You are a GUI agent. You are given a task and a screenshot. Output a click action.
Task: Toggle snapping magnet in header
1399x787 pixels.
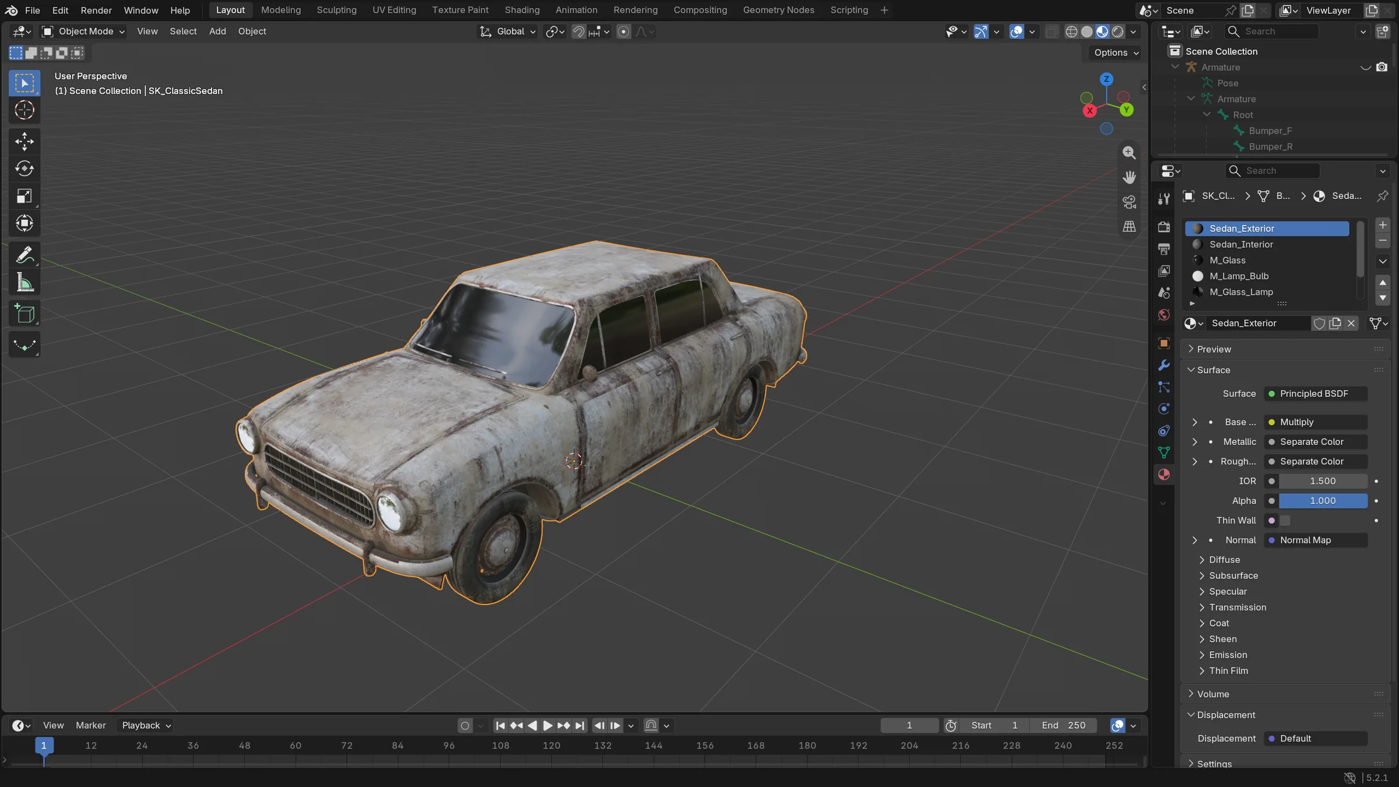pyautogui.click(x=578, y=31)
